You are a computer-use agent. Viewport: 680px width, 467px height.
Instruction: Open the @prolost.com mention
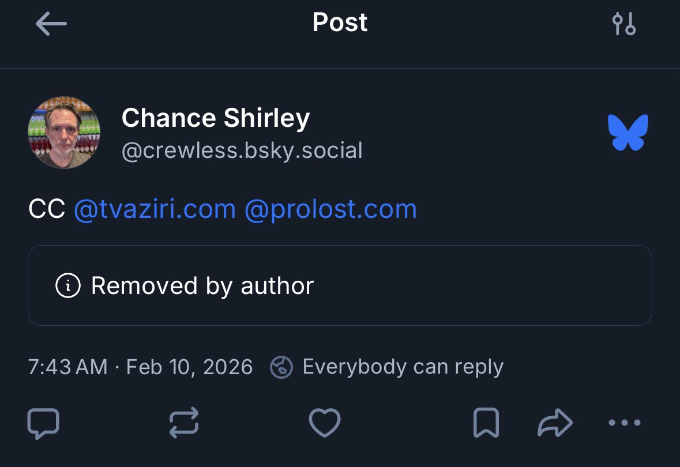(x=330, y=209)
